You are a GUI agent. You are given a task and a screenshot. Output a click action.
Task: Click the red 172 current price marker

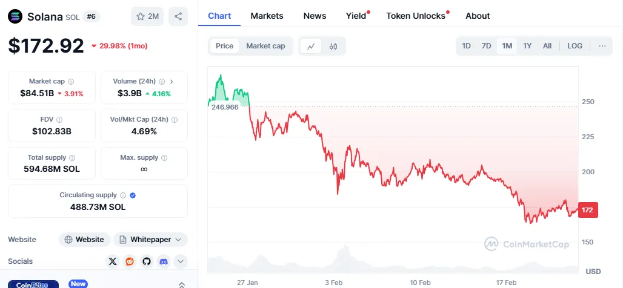(588, 210)
